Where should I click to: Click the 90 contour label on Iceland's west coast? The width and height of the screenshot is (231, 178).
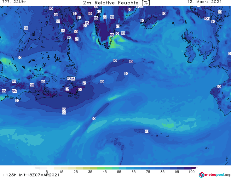coord(142,20)
